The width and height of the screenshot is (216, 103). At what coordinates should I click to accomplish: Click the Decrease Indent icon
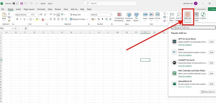click(62, 19)
